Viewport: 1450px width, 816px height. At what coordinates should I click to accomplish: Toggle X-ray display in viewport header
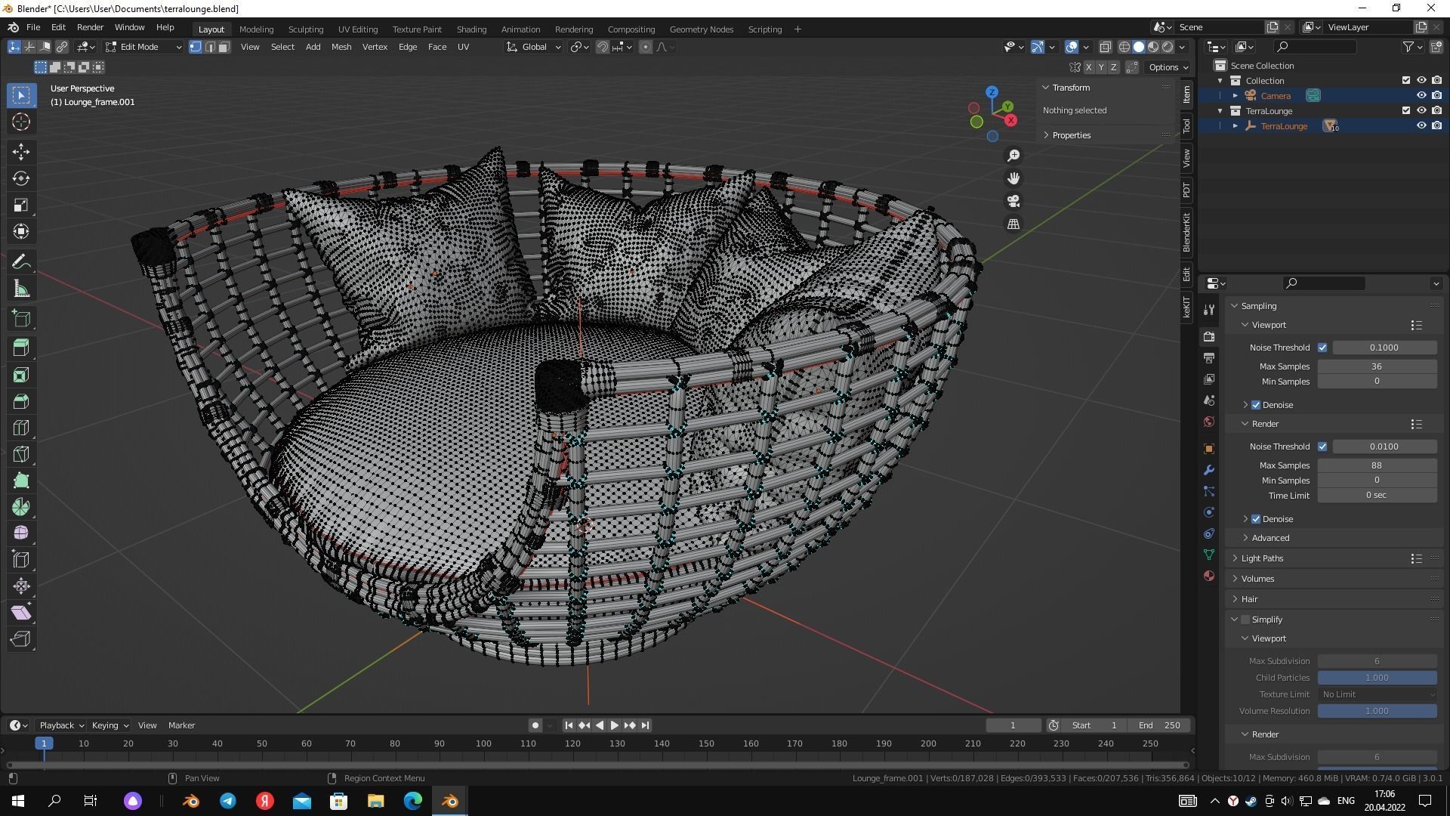(x=1105, y=47)
